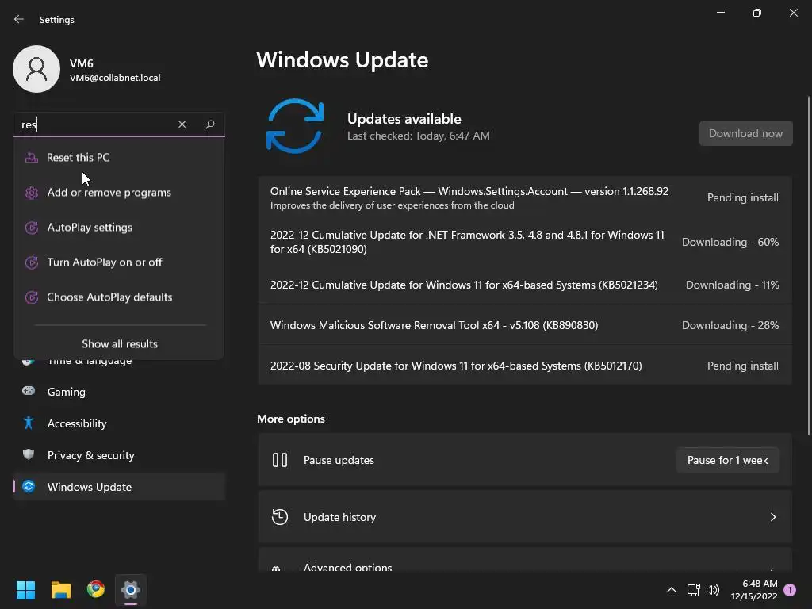Open the Accessibility settings category
The height and width of the screenshot is (609, 812).
click(x=119, y=423)
